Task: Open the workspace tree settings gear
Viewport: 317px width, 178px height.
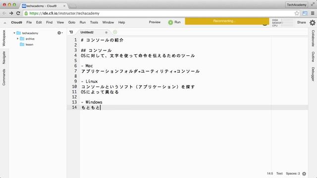Action: (59, 33)
